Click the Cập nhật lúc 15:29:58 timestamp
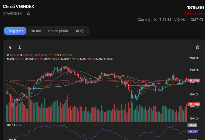 pyautogui.click(x=154, y=20)
